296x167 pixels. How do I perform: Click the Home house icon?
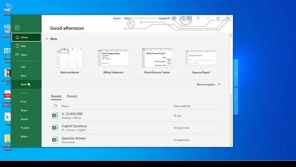point(18,37)
